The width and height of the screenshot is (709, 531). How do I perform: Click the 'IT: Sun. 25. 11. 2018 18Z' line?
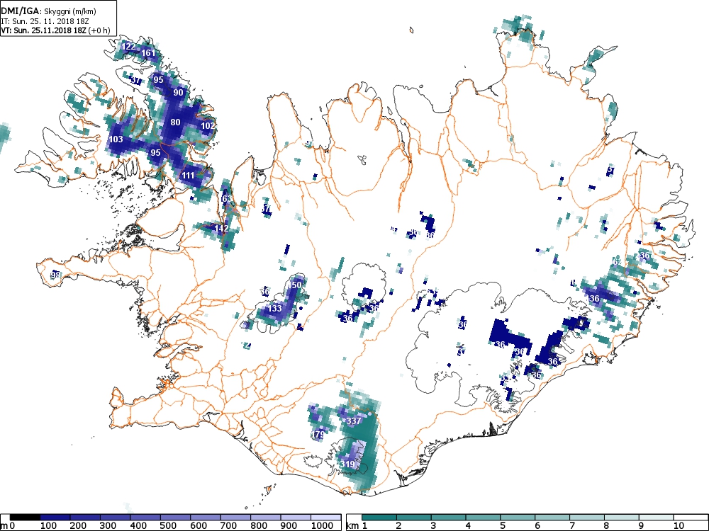click(43, 21)
